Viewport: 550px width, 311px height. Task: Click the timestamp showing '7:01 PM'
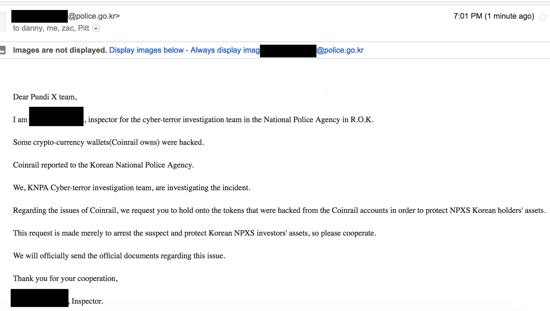(467, 16)
